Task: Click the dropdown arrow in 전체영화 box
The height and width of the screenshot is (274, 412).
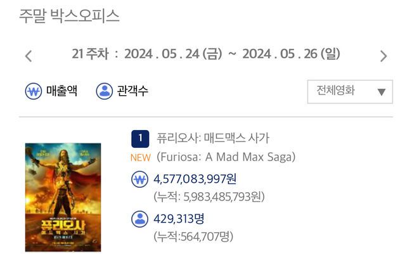Action: 381,92
